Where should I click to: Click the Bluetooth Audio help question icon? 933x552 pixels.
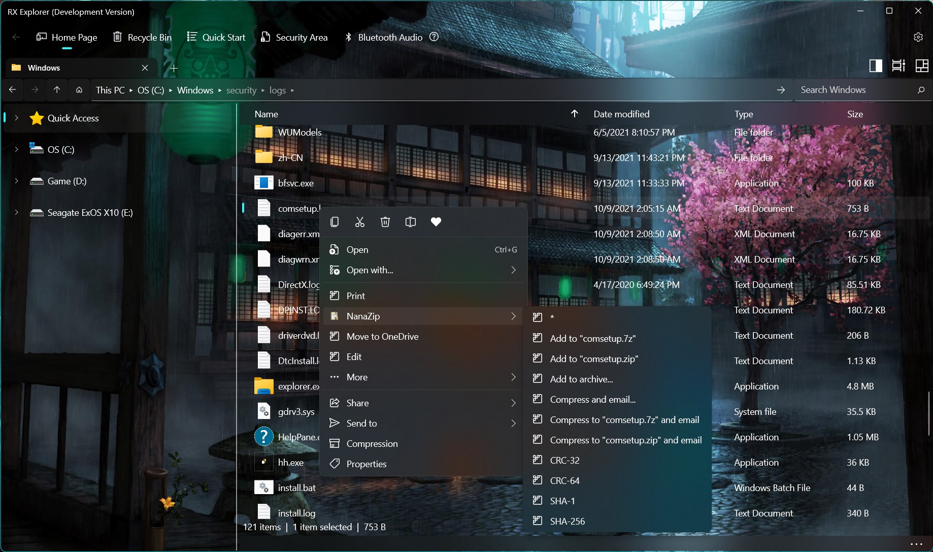point(434,37)
